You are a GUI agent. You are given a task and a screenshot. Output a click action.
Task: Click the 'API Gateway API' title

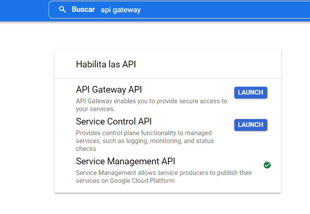tap(109, 89)
